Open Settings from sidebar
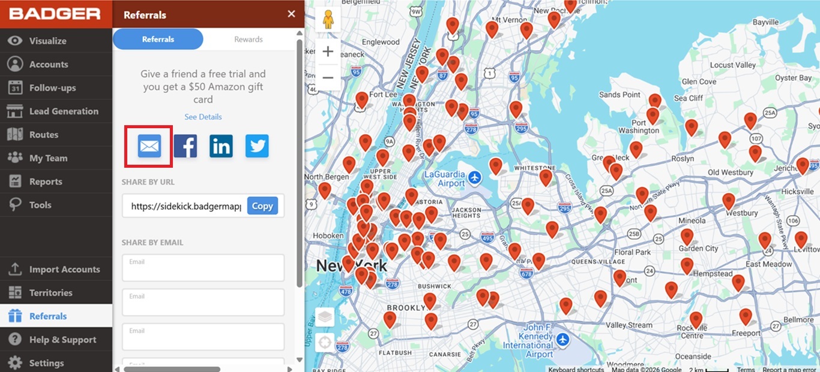820x372 pixels. (56, 362)
